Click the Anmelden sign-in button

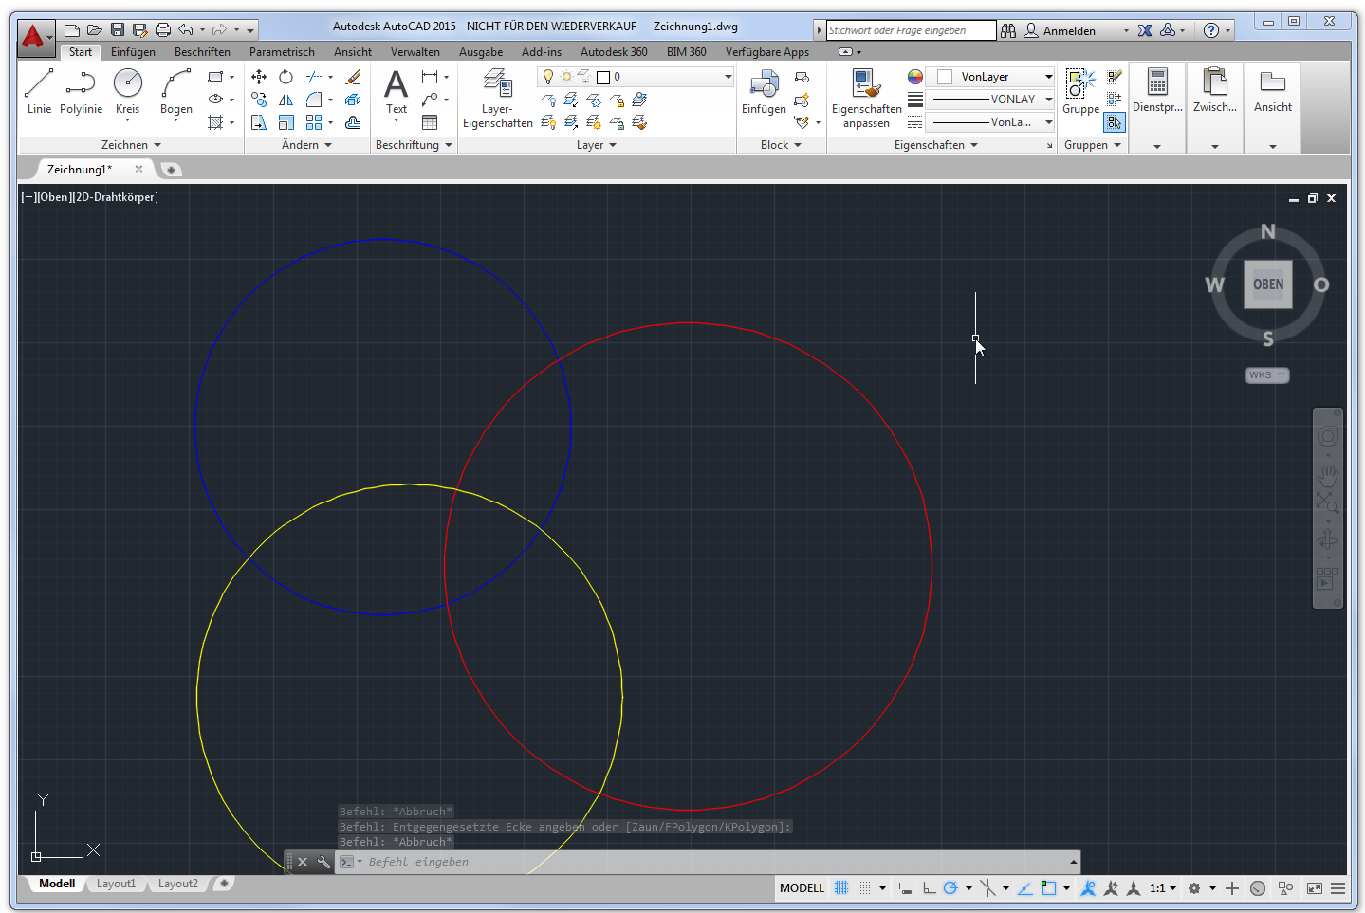click(1068, 31)
